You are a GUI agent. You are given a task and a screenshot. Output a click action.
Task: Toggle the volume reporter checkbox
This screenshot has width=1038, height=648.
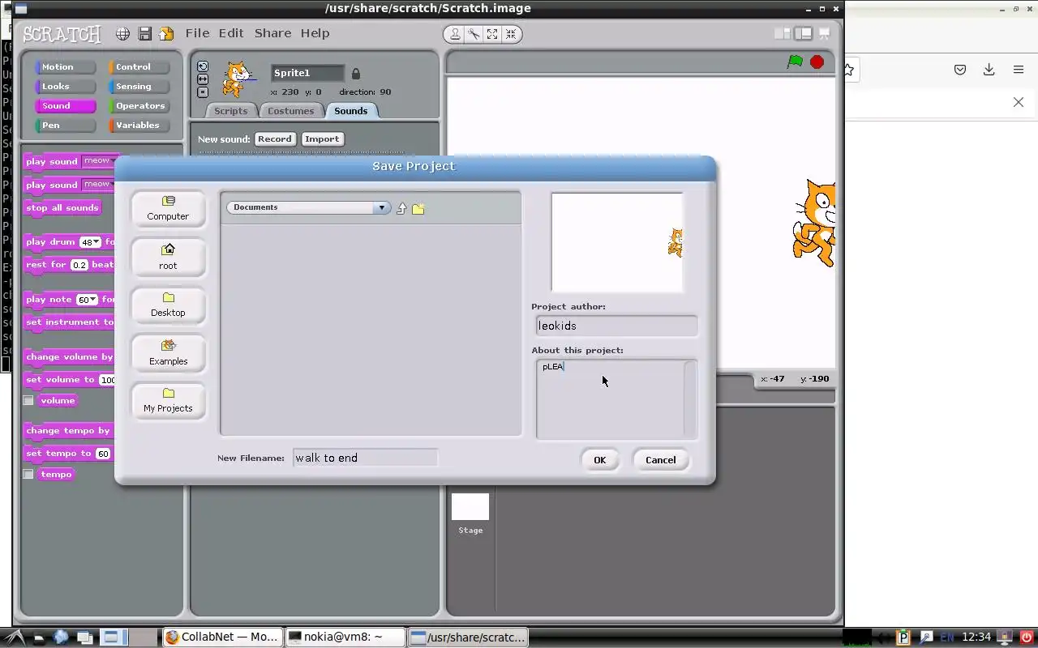point(28,400)
